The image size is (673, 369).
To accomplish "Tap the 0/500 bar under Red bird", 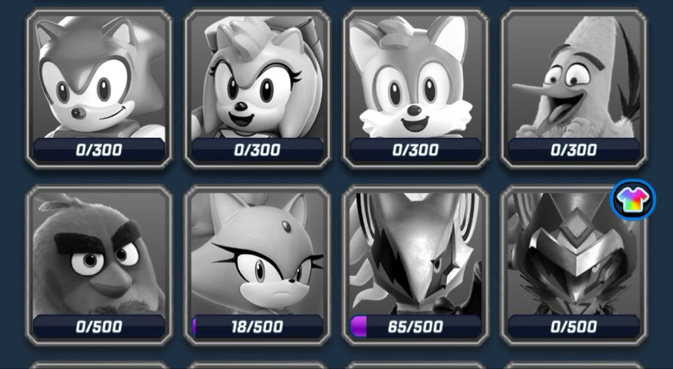I will tap(99, 326).
